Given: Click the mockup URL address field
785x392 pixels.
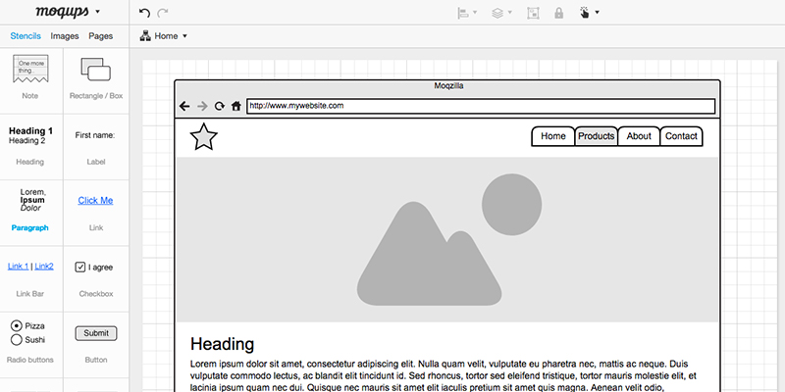Looking at the screenshot, I should tap(481, 106).
